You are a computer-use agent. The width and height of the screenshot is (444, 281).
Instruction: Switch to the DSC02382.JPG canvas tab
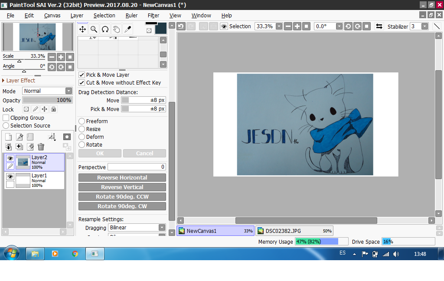pos(294,231)
